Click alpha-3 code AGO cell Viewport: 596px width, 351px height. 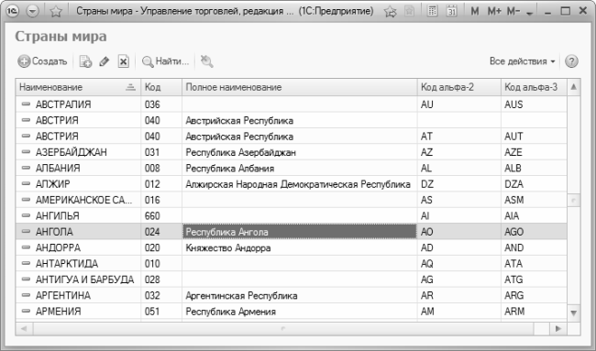[534, 232]
